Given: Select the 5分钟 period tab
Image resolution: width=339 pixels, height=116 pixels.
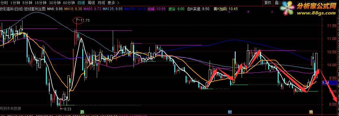Looking at the screenshot, I should point(27,3).
